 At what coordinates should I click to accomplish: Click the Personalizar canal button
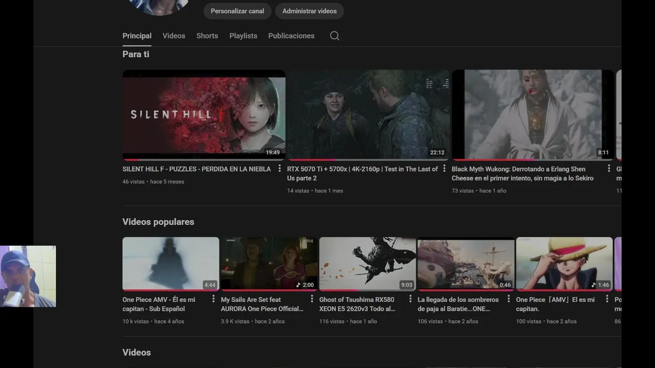[x=237, y=11]
